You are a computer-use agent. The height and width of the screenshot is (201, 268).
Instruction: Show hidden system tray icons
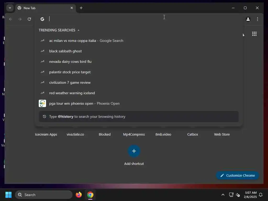pos(223,195)
